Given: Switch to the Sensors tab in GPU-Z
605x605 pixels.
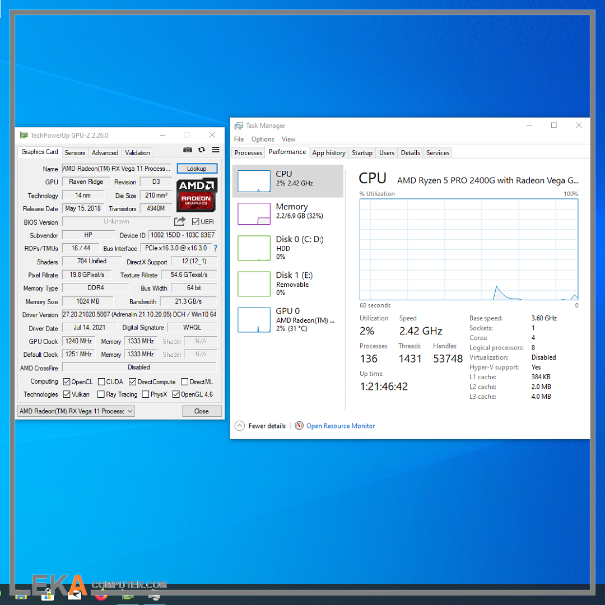Looking at the screenshot, I should tap(75, 152).
